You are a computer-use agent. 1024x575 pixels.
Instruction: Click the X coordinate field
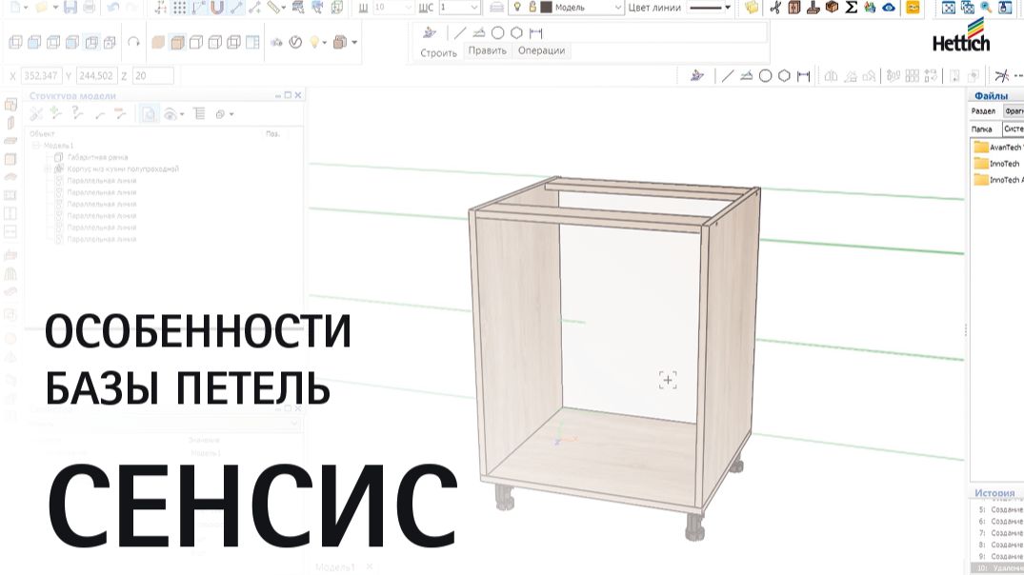pos(41,76)
